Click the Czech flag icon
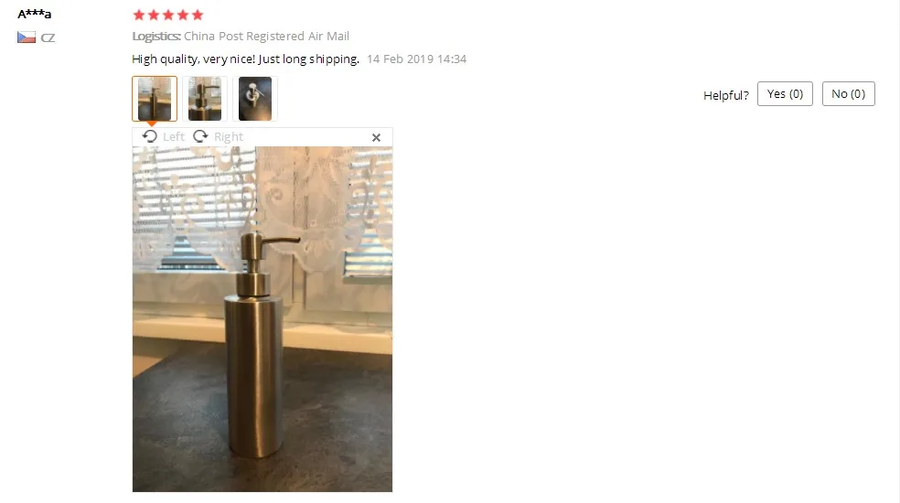This screenshot has height=503, width=900. click(27, 37)
